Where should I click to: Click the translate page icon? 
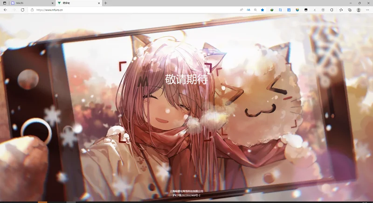[249, 10]
